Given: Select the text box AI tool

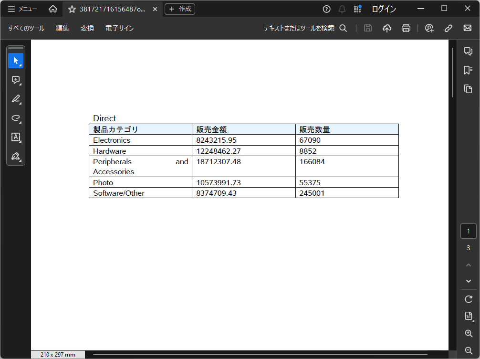Looking at the screenshot, I should (x=16, y=137).
